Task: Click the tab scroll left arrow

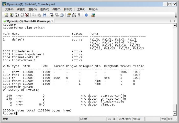Action: (x=171, y=21)
